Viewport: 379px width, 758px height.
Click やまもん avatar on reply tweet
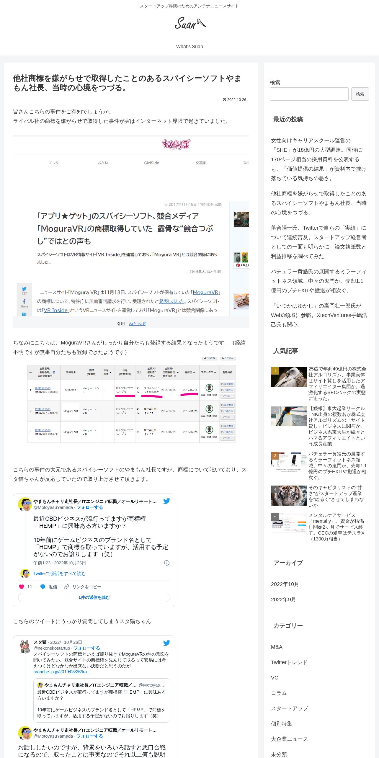click(25, 733)
